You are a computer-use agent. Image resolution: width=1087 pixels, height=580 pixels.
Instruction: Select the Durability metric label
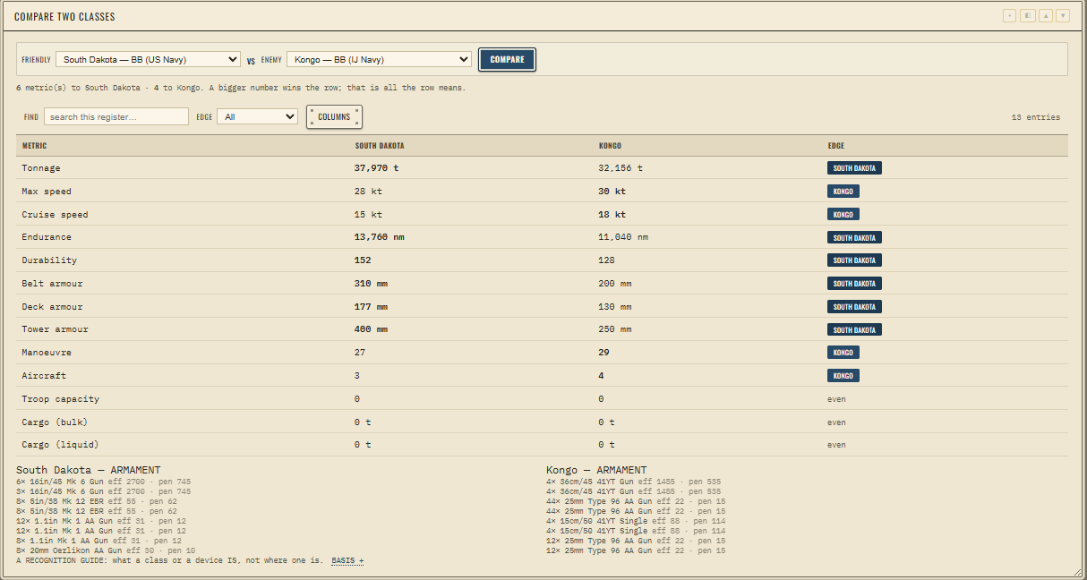pos(49,260)
